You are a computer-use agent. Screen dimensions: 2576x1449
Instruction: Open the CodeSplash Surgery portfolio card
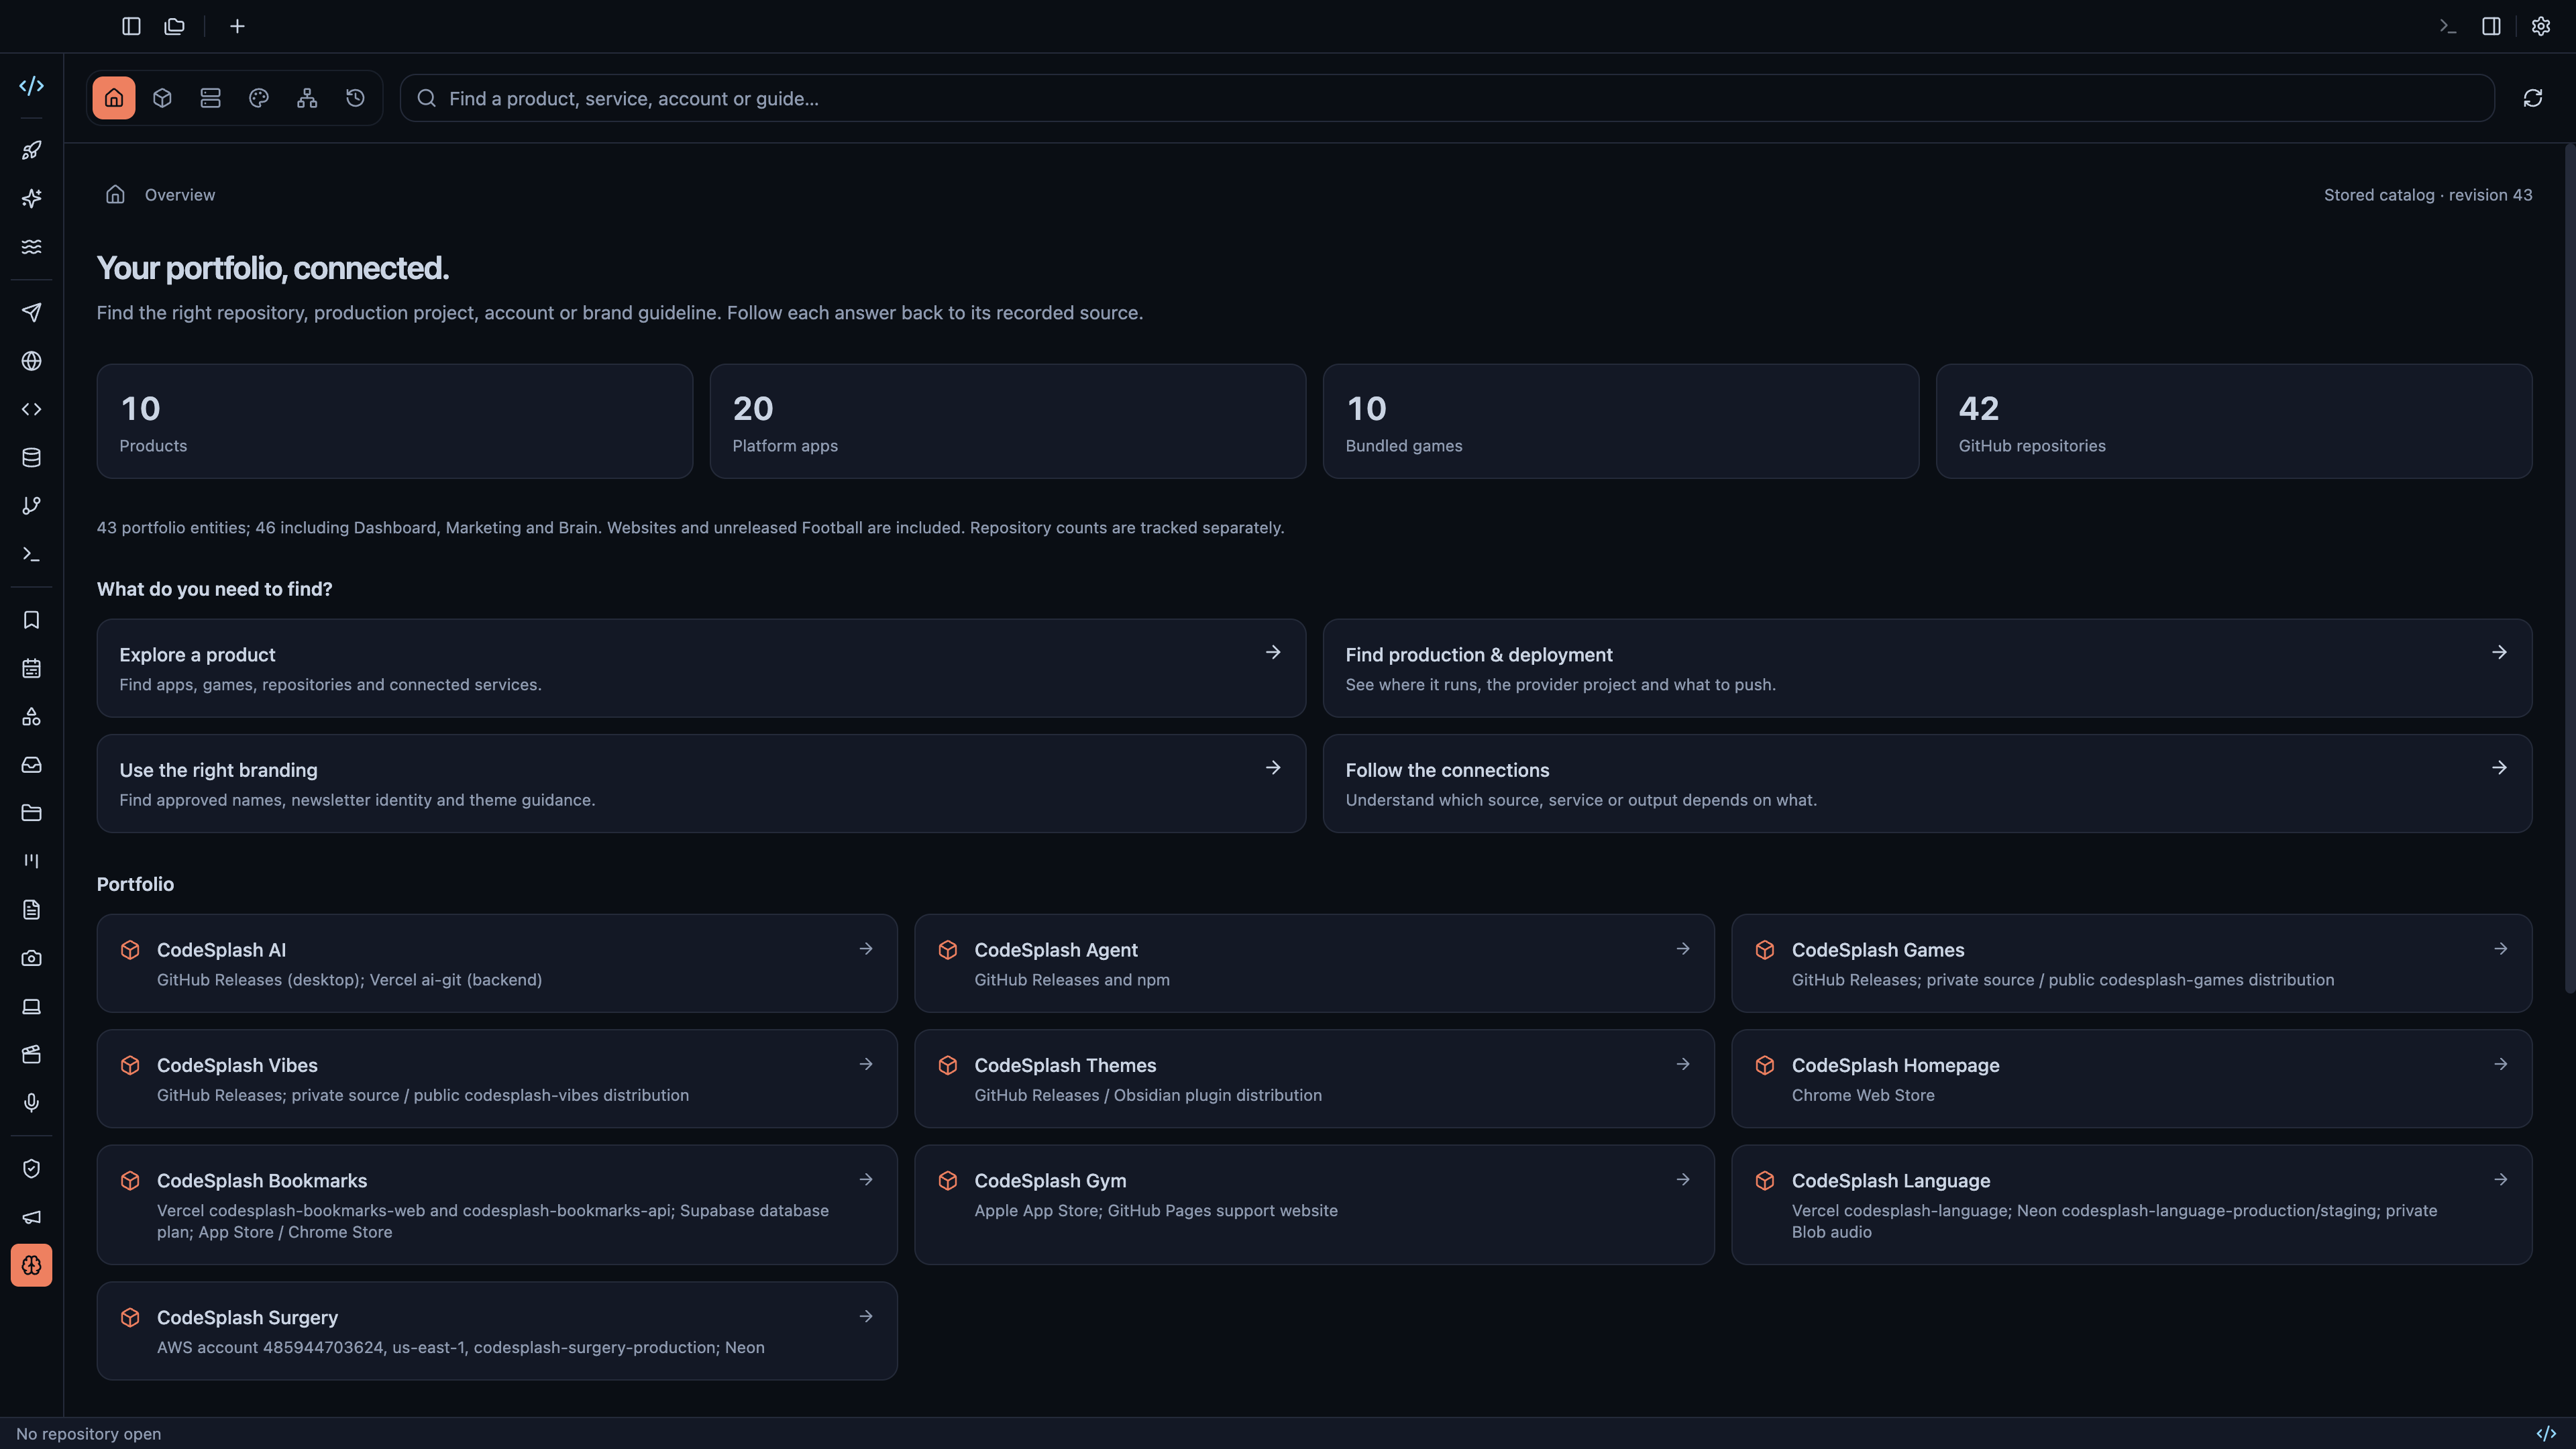click(x=497, y=1331)
